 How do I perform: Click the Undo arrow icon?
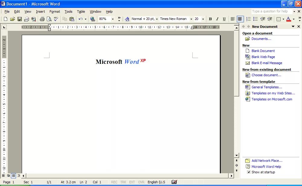81,19
